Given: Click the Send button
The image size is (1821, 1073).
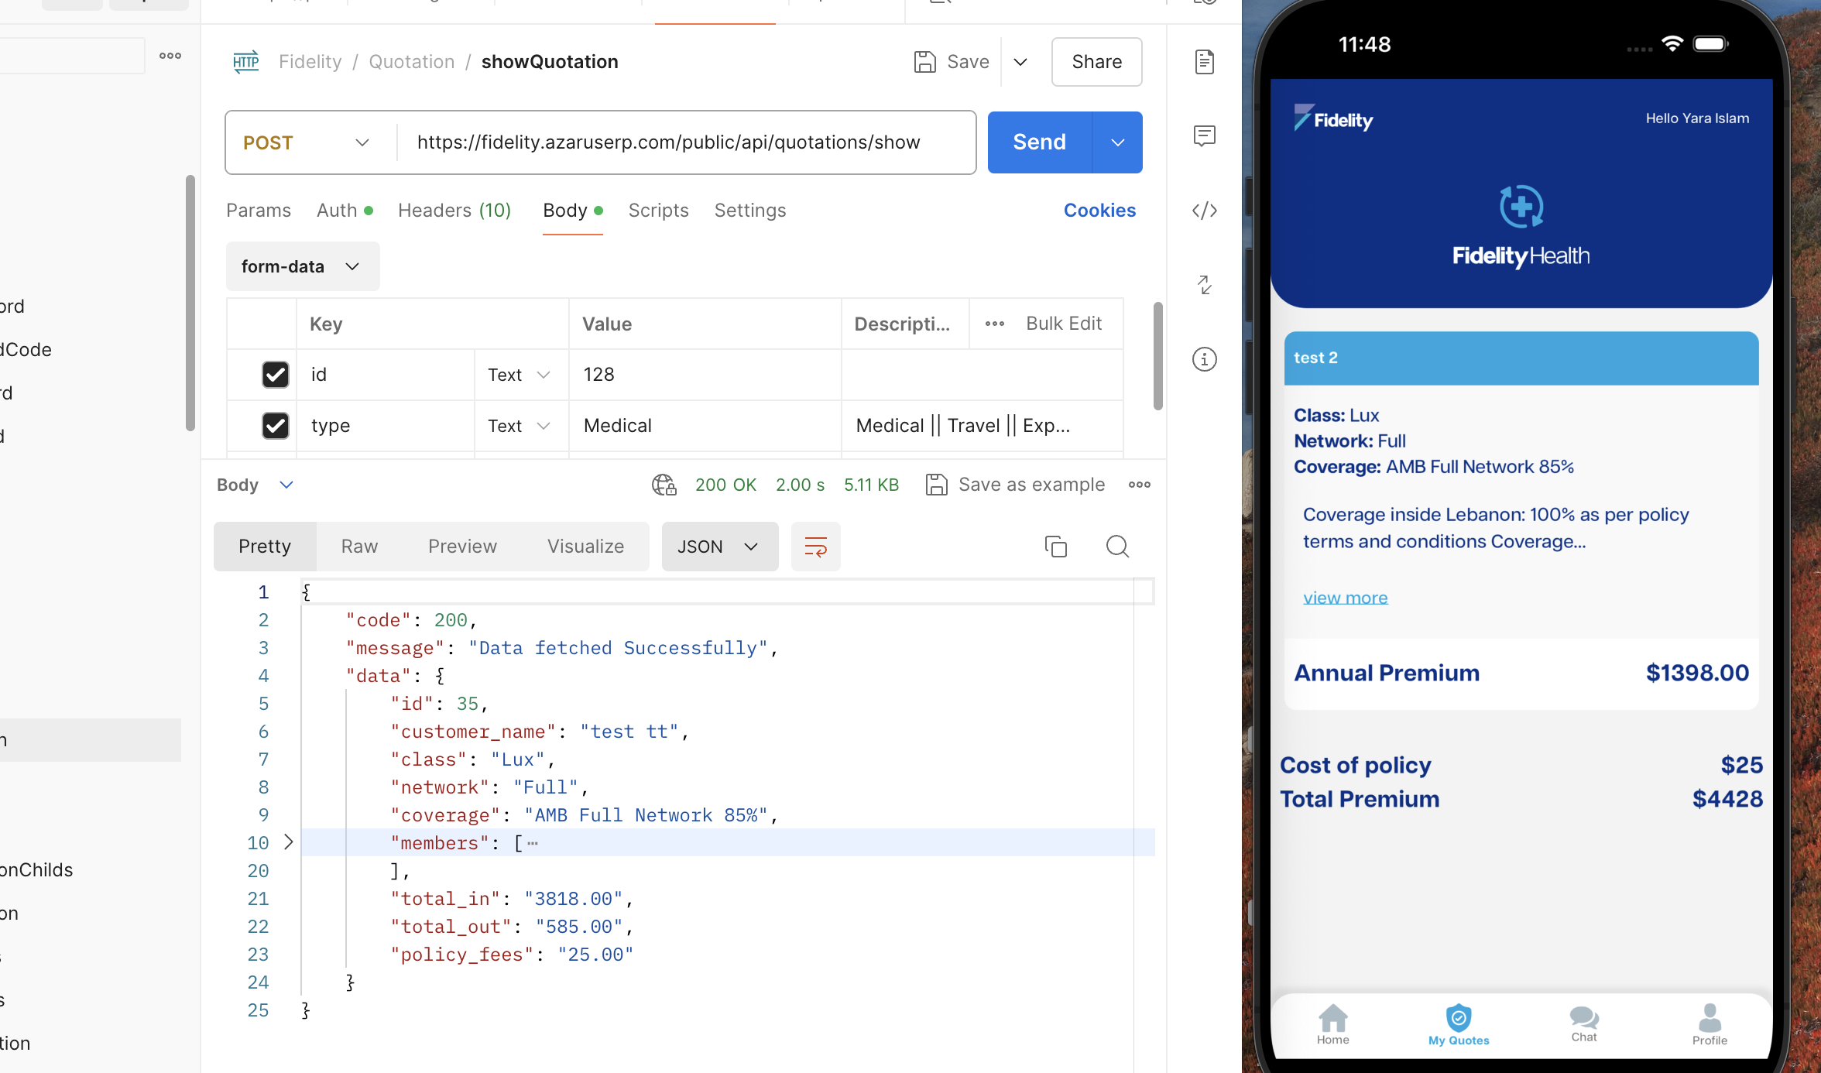Looking at the screenshot, I should 1039,142.
